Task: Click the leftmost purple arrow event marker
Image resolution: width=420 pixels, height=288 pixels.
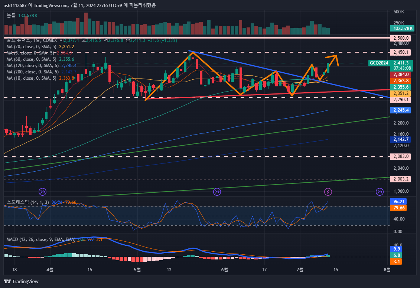Action: click(43, 192)
